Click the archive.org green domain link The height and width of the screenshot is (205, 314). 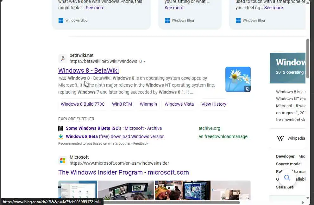pyautogui.click(x=209, y=128)
